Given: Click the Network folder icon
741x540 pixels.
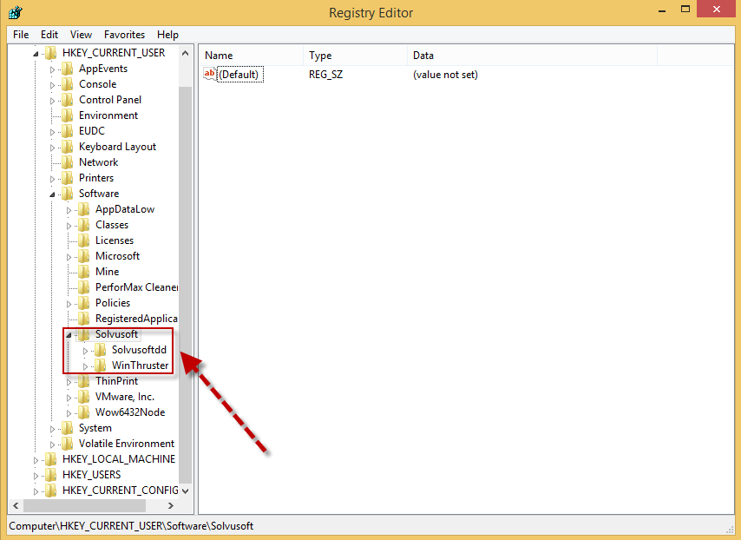Looking at the screenshot, I should pyautogui.click(x=67, y=162).
